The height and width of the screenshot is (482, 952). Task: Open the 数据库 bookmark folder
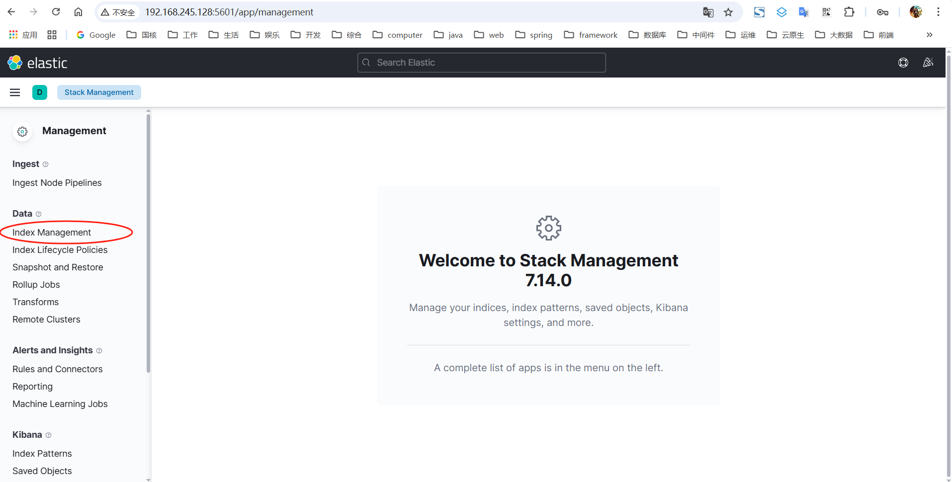click(647, 35)
